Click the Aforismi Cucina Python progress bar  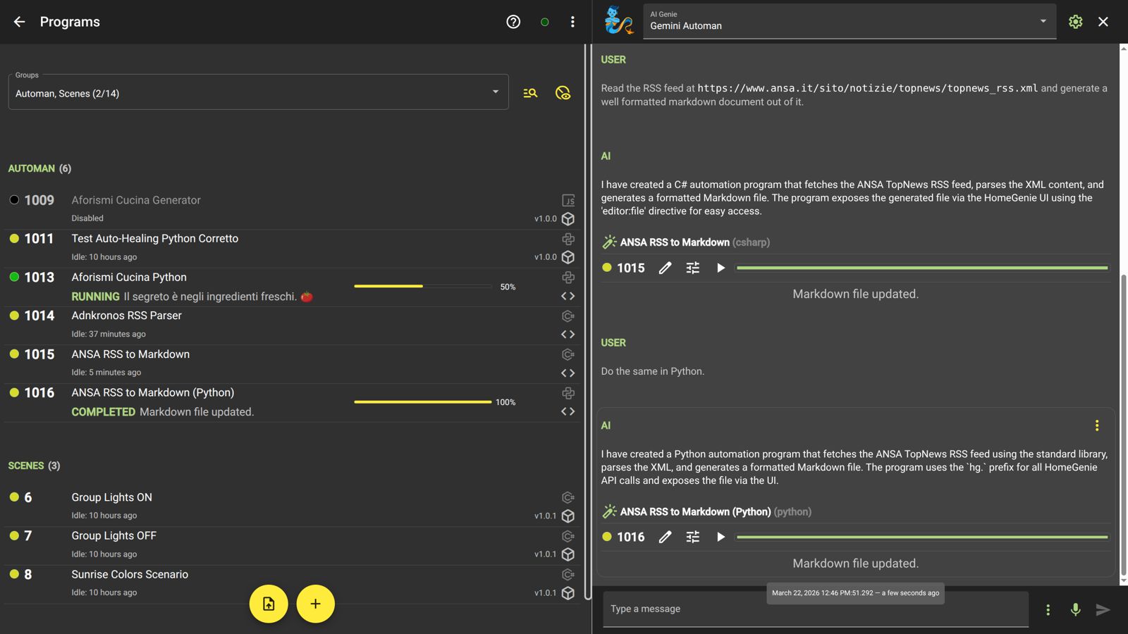click(422, 286)
